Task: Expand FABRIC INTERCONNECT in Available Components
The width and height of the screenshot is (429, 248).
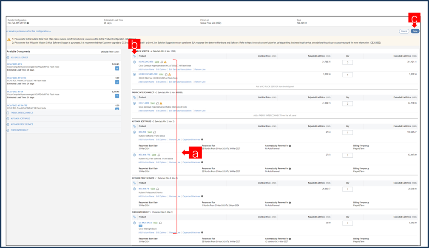Action: tap(8, 113)
